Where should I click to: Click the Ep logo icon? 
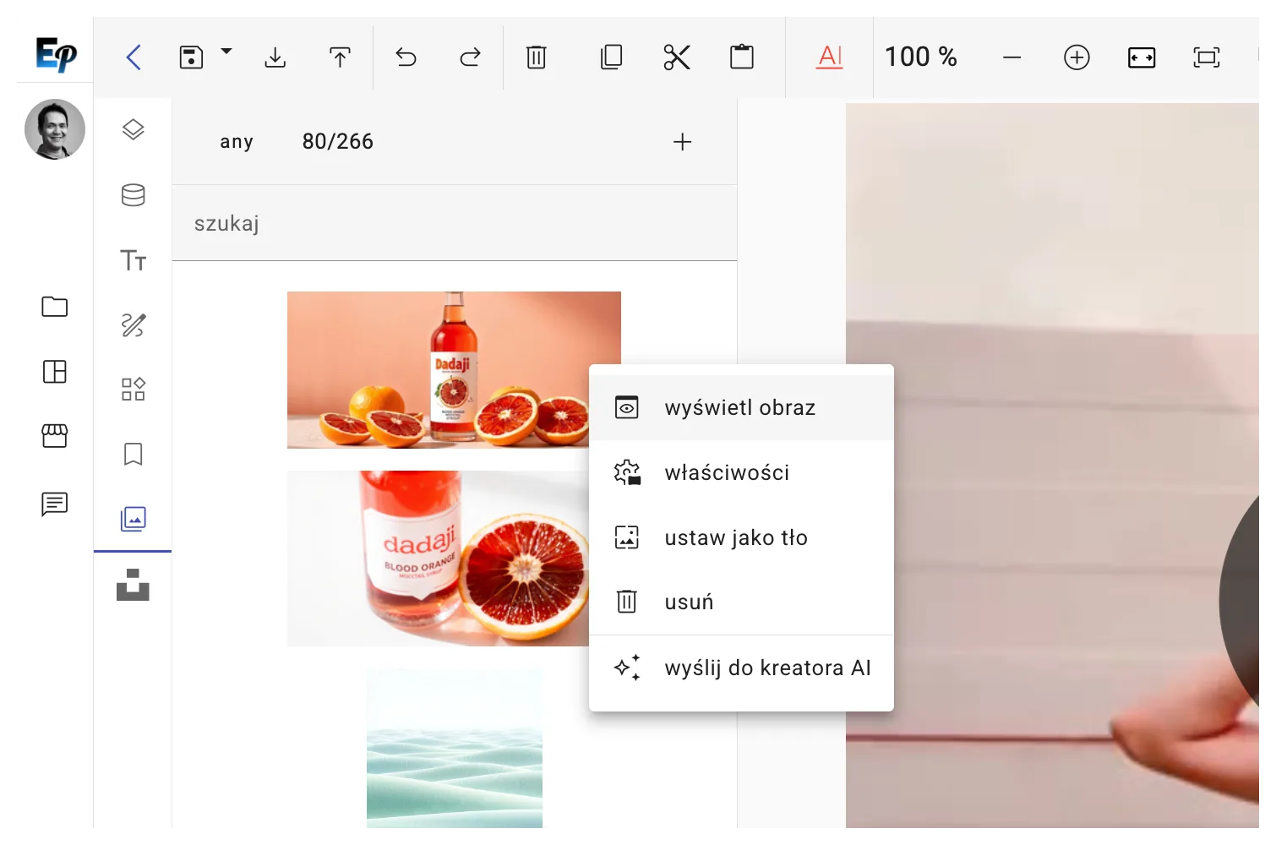point(56,54)
